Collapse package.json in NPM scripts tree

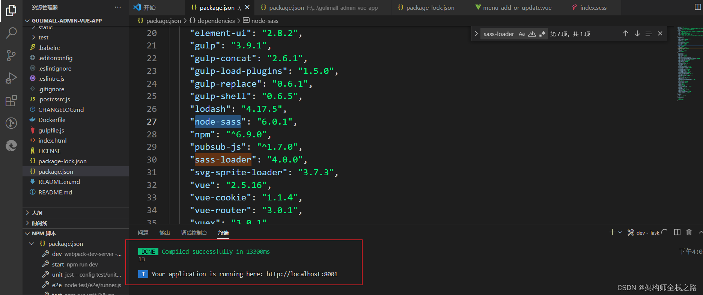tap(32, 244)
